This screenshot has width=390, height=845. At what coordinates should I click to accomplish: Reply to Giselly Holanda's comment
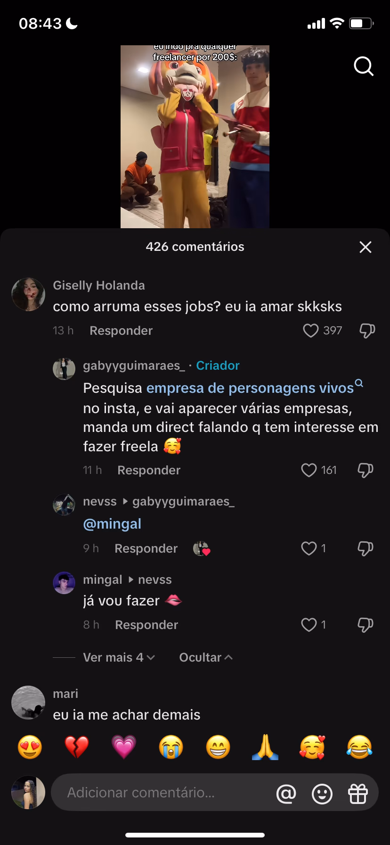(x=121, y=331)
